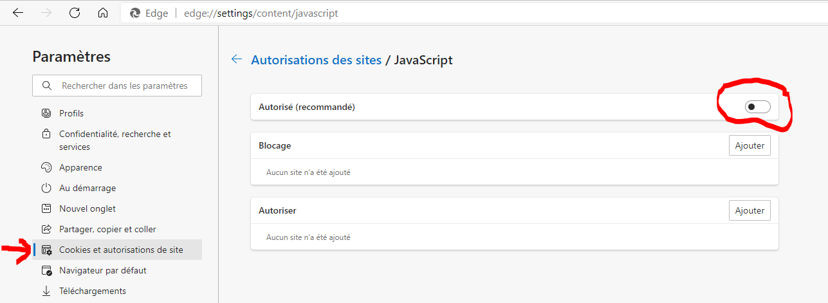Click the Rechercher dans les paramètres field
828x303 pixels.
tap(125, 86)
